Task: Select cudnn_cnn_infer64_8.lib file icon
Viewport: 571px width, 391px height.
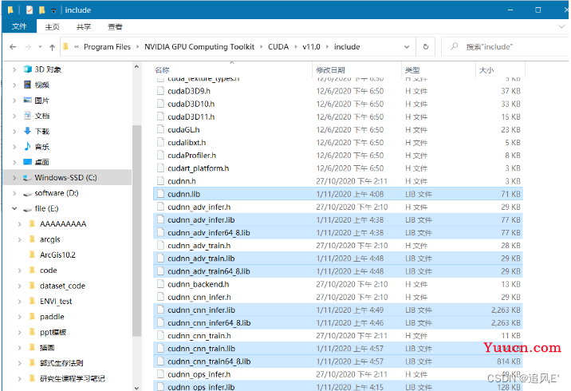Action: [160, 323]
